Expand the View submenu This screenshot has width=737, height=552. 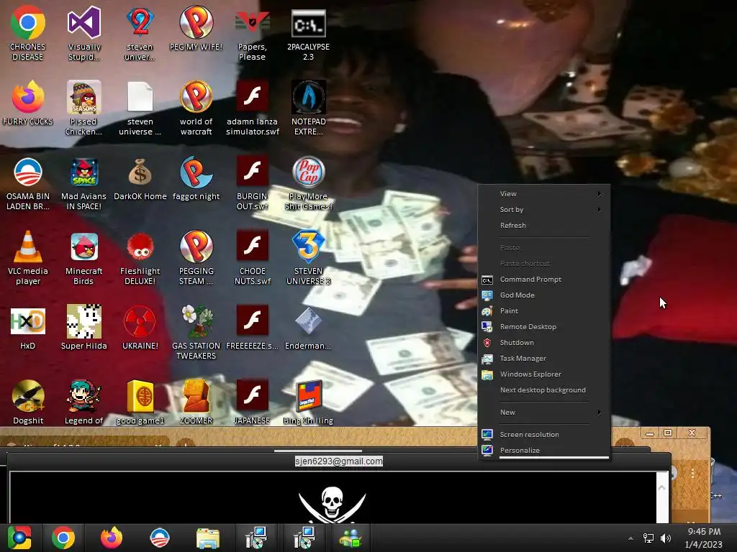544,193
